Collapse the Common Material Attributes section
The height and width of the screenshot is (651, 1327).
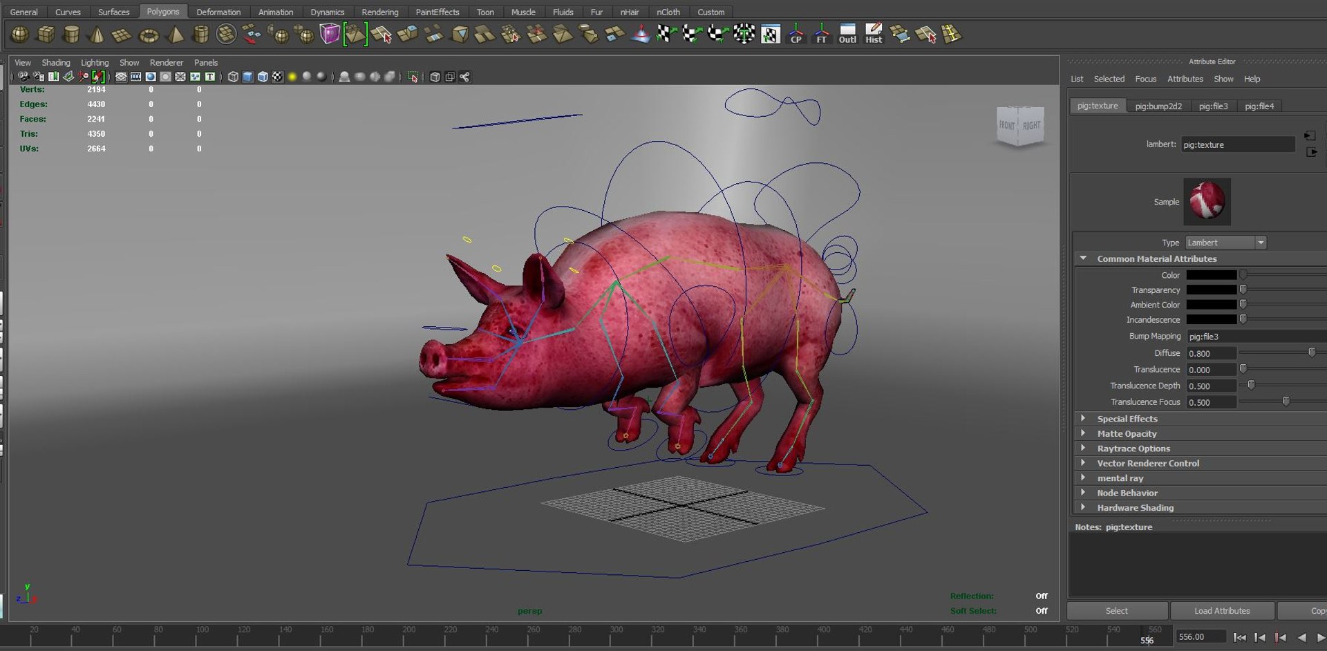click(1083, 258)
